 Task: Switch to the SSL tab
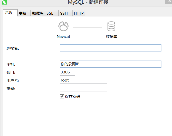(52, 13)
